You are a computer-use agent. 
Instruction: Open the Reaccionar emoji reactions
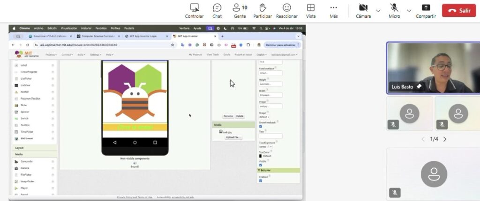coord(286,11)
